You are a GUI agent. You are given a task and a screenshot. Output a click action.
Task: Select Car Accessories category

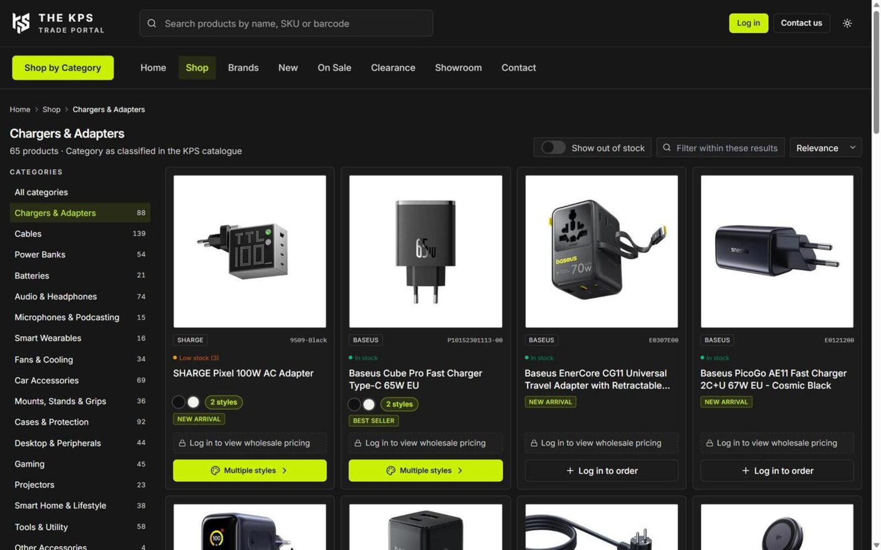coord(80,380)
